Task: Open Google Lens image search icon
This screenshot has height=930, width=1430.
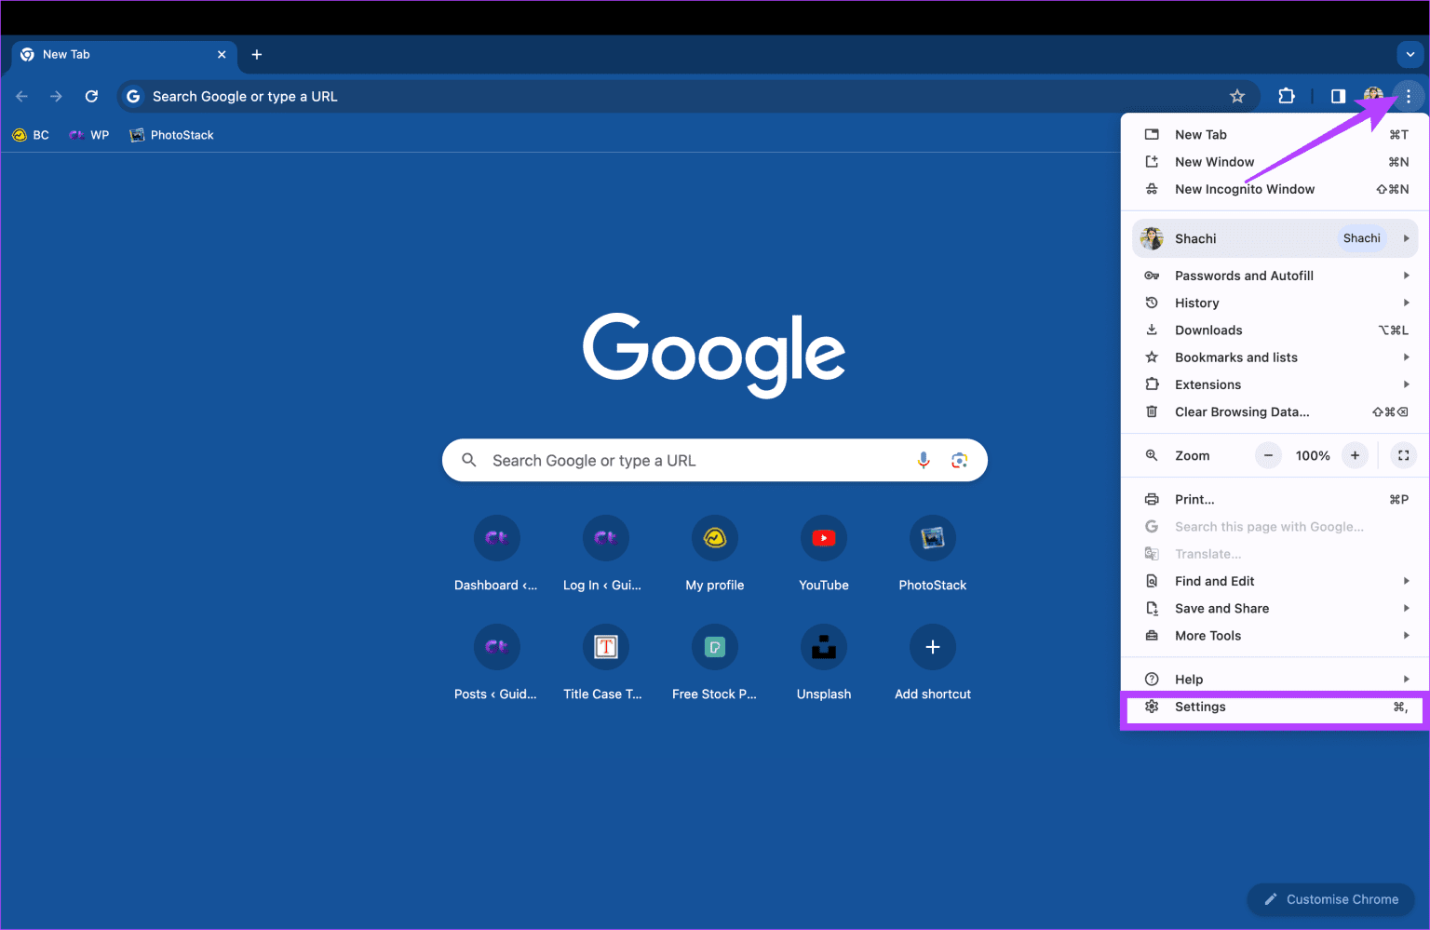Action: [960, 460]
